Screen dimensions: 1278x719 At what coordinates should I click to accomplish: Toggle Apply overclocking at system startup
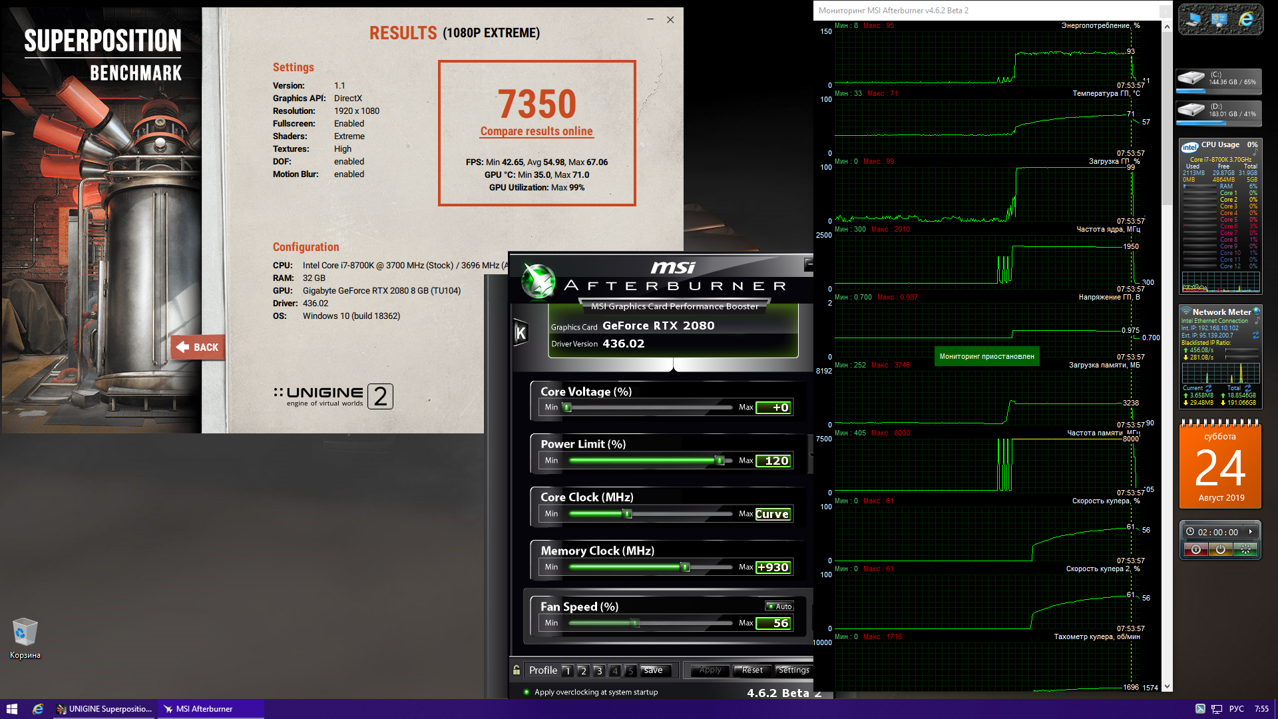click(x=527, y=692)
